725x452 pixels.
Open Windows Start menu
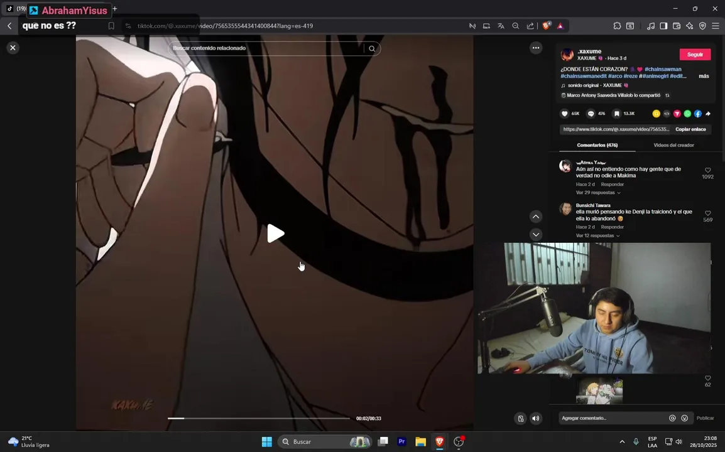click(267, 442)
